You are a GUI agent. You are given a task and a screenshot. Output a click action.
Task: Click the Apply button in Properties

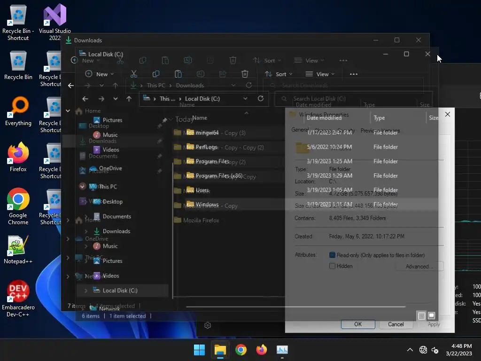[x=434, y=324]
